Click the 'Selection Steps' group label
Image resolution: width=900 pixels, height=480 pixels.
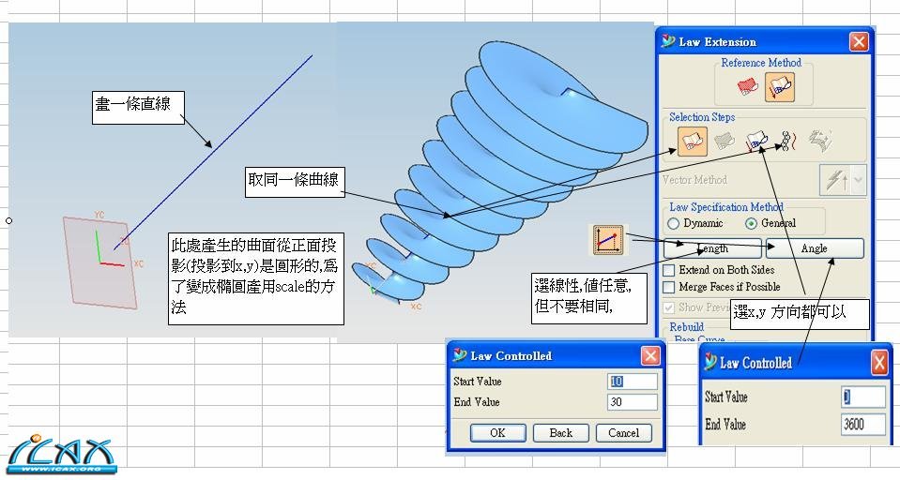pyautogui.click(x=701, y=117)
